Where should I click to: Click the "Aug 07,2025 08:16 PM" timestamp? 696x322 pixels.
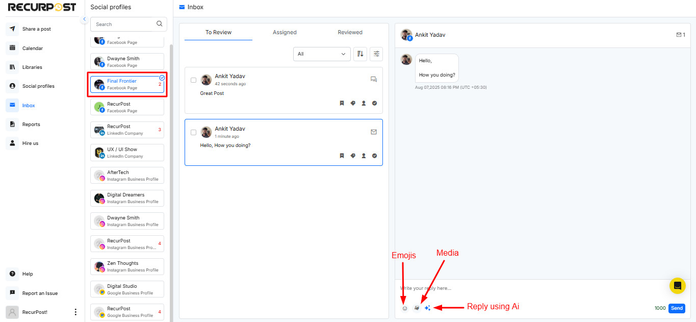point(451,87)
